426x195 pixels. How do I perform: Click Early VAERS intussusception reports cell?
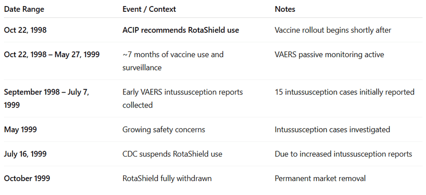click(x=182, y=98)
